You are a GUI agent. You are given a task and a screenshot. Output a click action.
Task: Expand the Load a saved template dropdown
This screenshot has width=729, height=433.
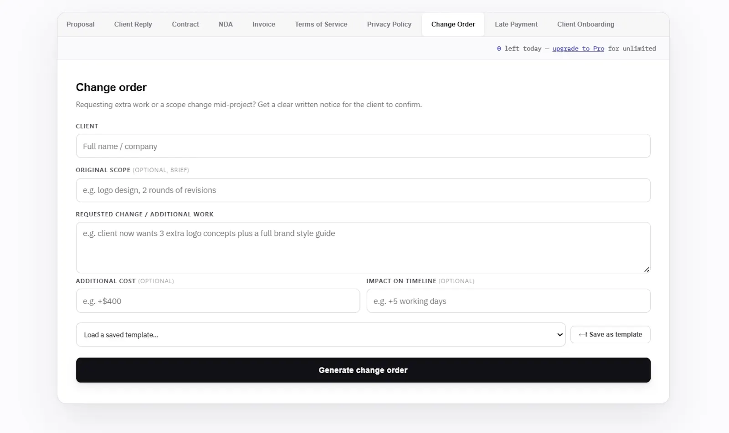[321, 335]
